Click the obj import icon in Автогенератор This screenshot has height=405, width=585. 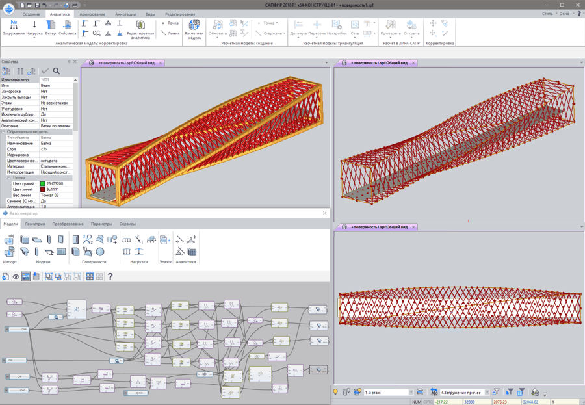coord(10,241)
